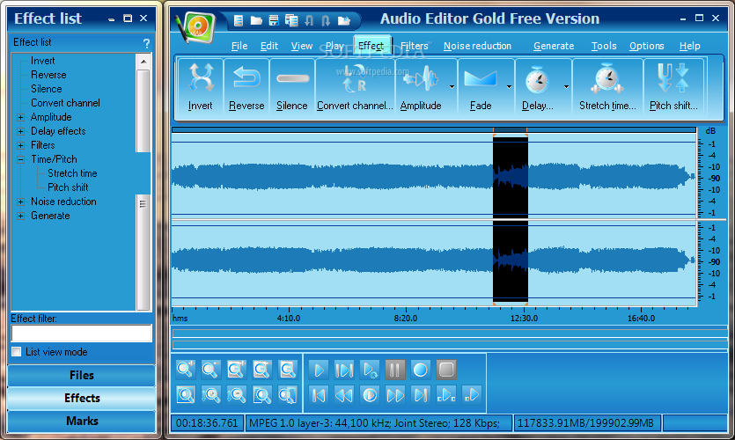Start recording with the round Record button
Screen dimensions: 735x440
(x=420, y=370)
